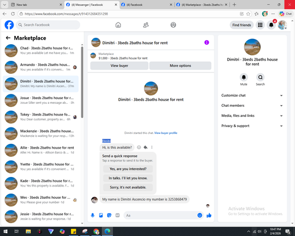Focus the Search Facebook field
This screenshot has height=236, width=295.
[x=48, y=25]
